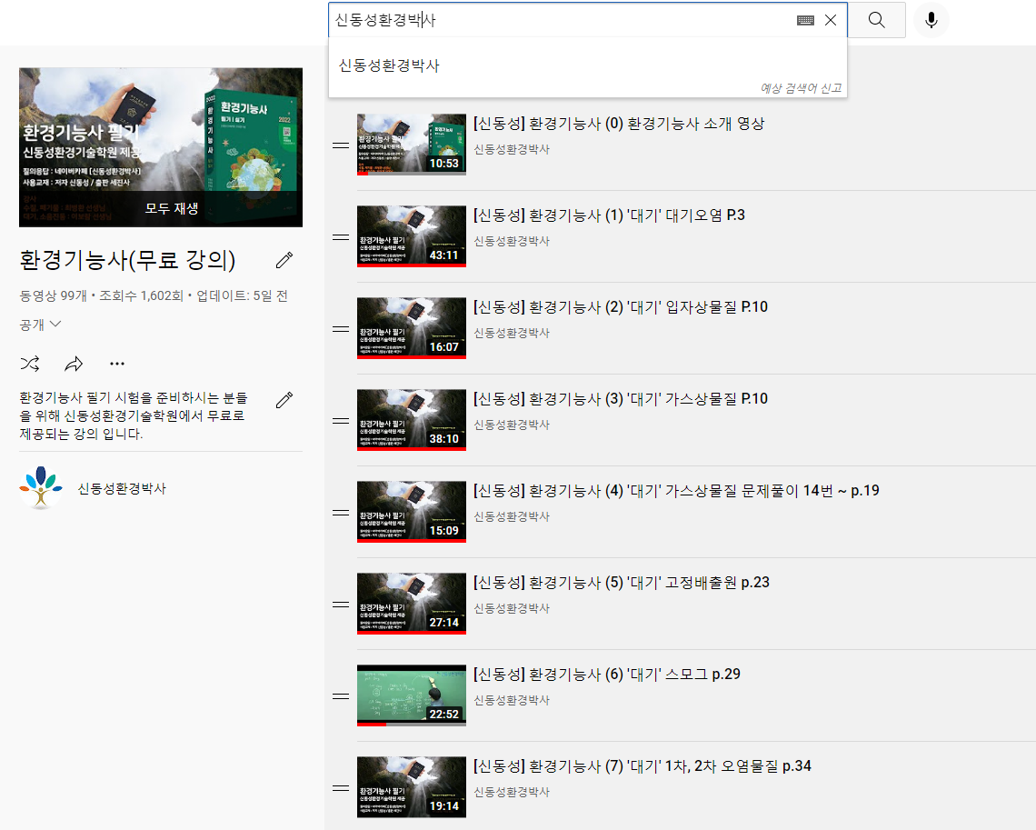This screenshot has width=1036, height=830.
Task: Click the 신동성환경박사 channel avatar
Action: click(x=41, y=487)
